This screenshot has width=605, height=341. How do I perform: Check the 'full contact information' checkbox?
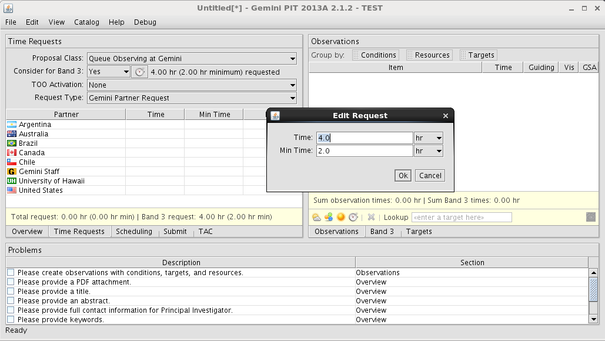(11, 310)
